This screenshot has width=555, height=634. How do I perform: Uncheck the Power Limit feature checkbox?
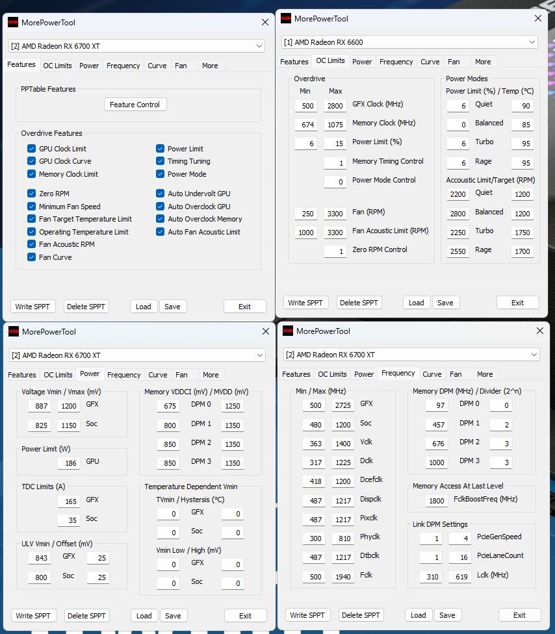click(x=160, y=148)
